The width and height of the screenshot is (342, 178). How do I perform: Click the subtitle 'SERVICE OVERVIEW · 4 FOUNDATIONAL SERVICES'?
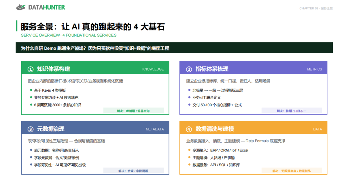point(69,35)
